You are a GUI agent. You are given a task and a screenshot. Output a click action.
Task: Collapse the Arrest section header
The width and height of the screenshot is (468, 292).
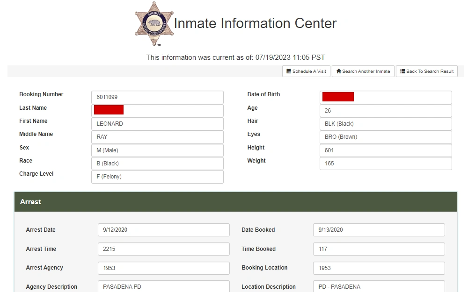[234, 202]
